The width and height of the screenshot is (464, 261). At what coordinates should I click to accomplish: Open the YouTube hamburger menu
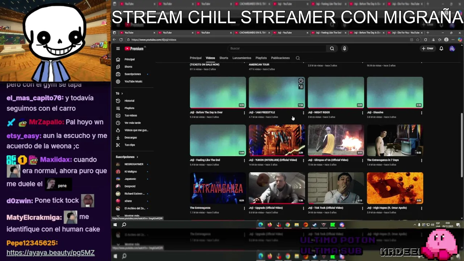[118, 49]
